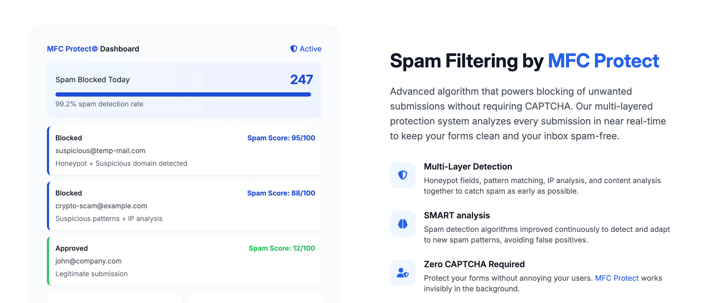Click the shield icon beside Active status
Screen dimensions: 710x303
click(x=293, y=49)
